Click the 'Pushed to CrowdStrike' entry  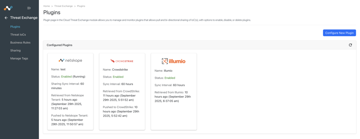click(121, 112)
